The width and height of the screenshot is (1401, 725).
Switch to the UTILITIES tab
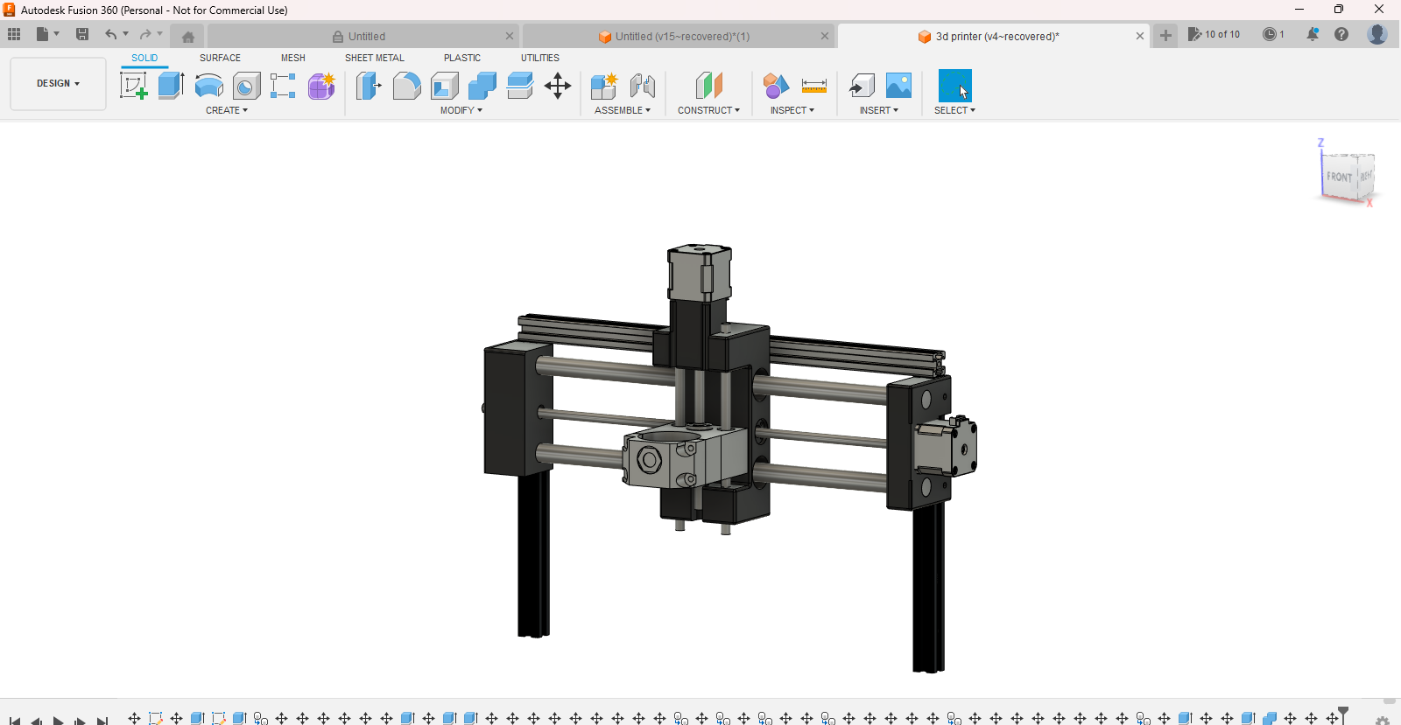point(540,58)
